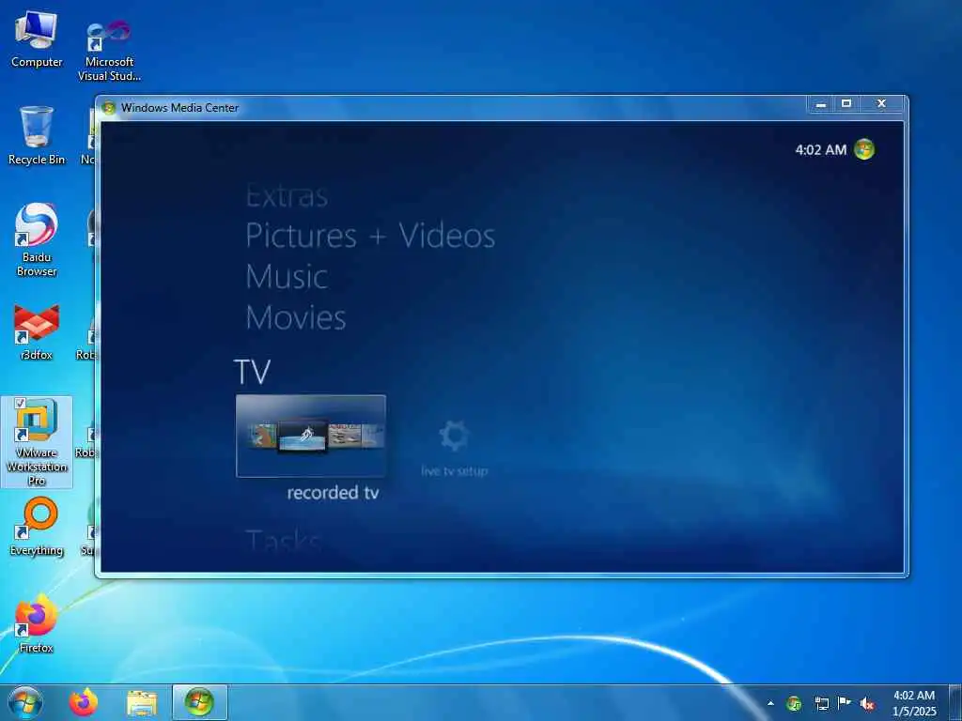Maximize the Windows Media Center window
Image resolution: width=962 pixels, height=721 pixels.
pyautogui.click(x=846, y=104)
